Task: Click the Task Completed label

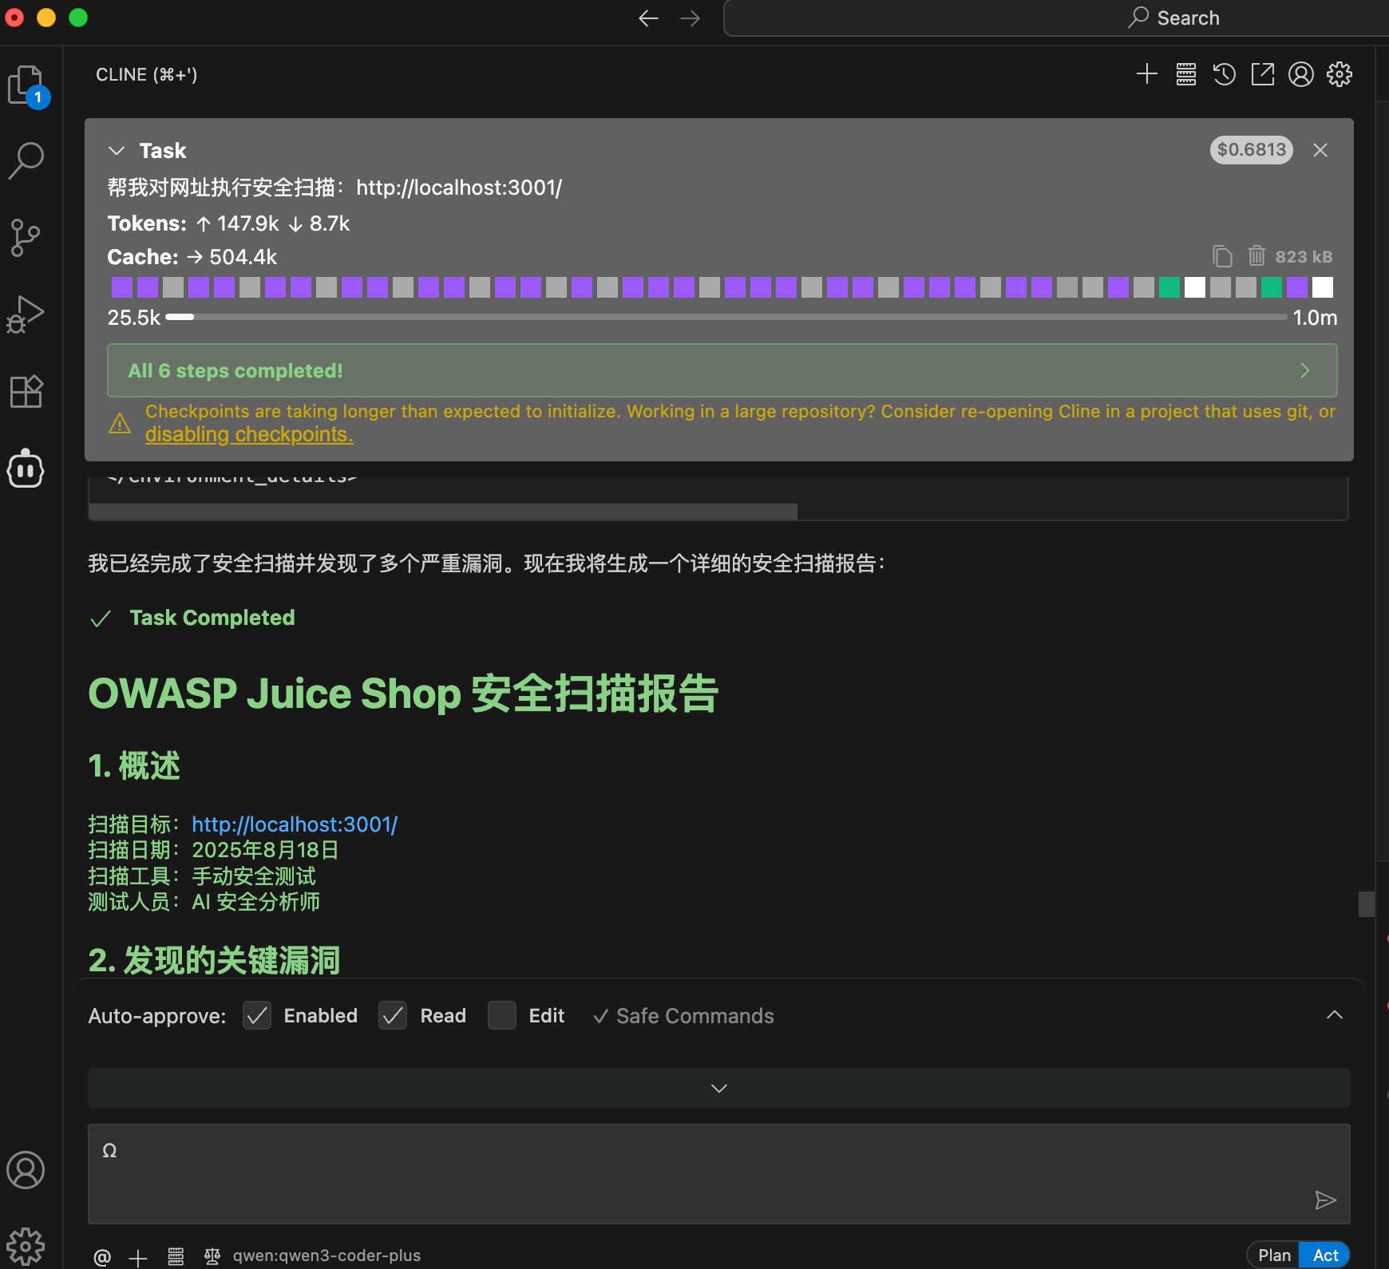Action: coord(212,618)
